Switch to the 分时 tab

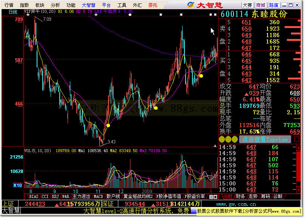click(228, 196)
